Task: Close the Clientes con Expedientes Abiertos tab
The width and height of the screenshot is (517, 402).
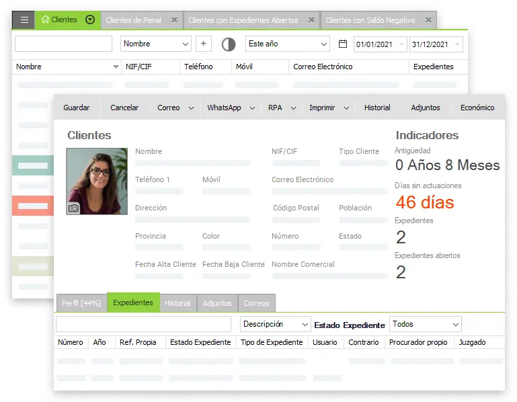Action: click(311, 20)
